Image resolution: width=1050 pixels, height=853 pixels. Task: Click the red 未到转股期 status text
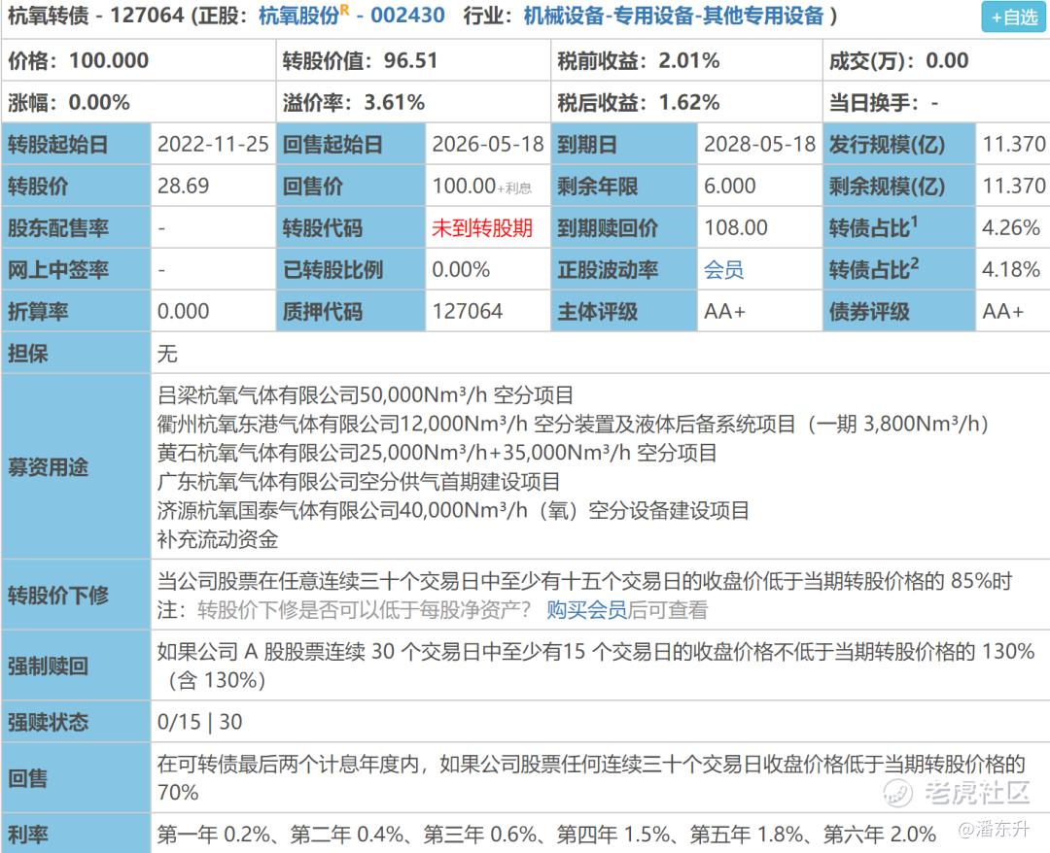(482, 228)
